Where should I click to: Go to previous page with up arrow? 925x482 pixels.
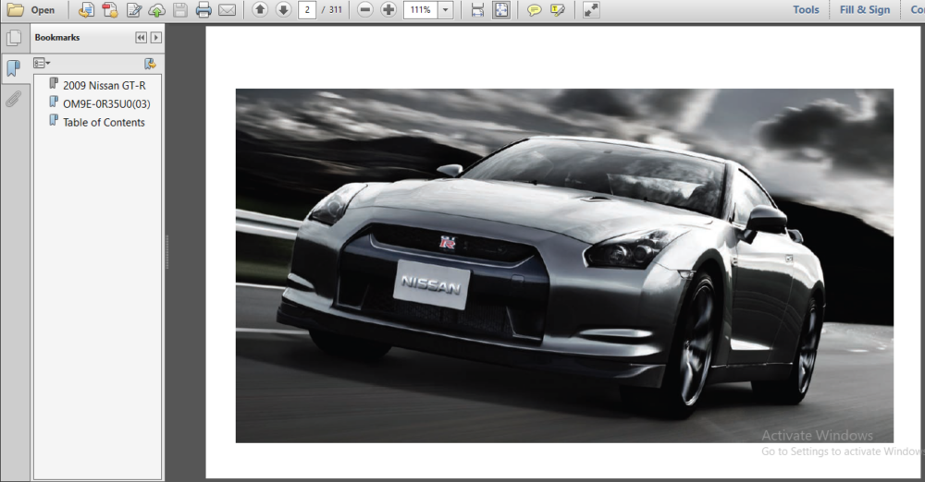[x=260, y=9]
